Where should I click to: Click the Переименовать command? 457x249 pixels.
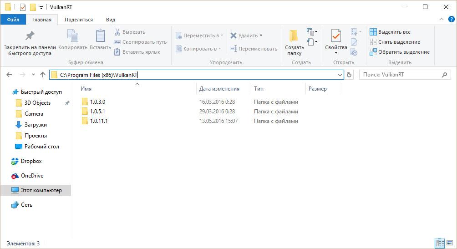[253, 49]
